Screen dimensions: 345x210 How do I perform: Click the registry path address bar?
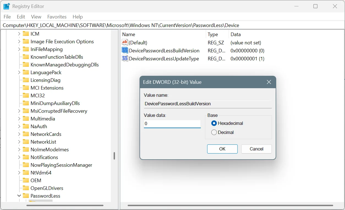pyautogui.click(x=172, y=25)
